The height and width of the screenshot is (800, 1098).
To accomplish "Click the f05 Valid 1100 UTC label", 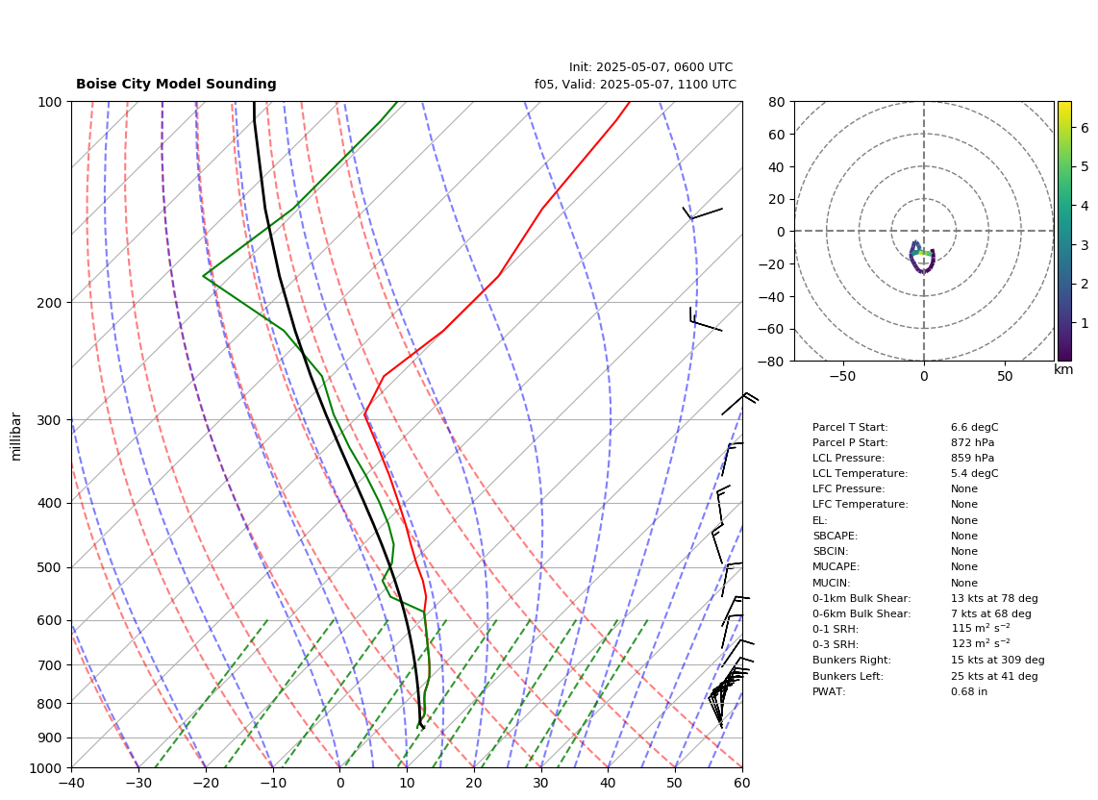I will pyautogui.click(x=636, y=85).
